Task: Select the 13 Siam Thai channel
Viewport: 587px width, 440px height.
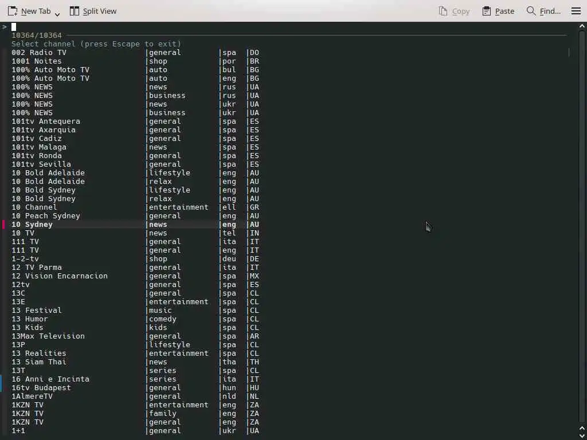Action: point(135,362)
